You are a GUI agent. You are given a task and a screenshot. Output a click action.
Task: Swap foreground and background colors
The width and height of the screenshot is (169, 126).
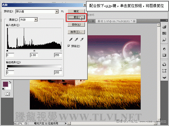click(x=10, y=82)
